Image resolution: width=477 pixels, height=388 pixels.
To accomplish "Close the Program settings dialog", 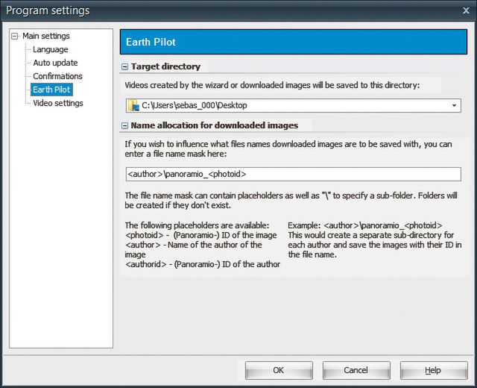I will coord(466,10).
